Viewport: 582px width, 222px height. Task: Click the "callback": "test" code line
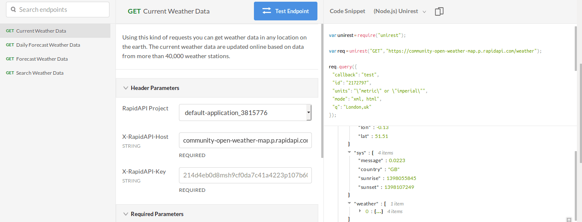pyautogui.click(x=356, y=75)
